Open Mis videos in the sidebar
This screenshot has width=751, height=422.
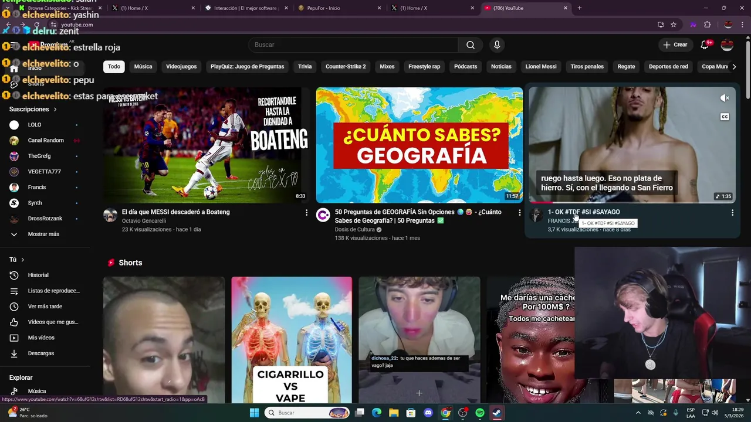(x=45, y=338)
